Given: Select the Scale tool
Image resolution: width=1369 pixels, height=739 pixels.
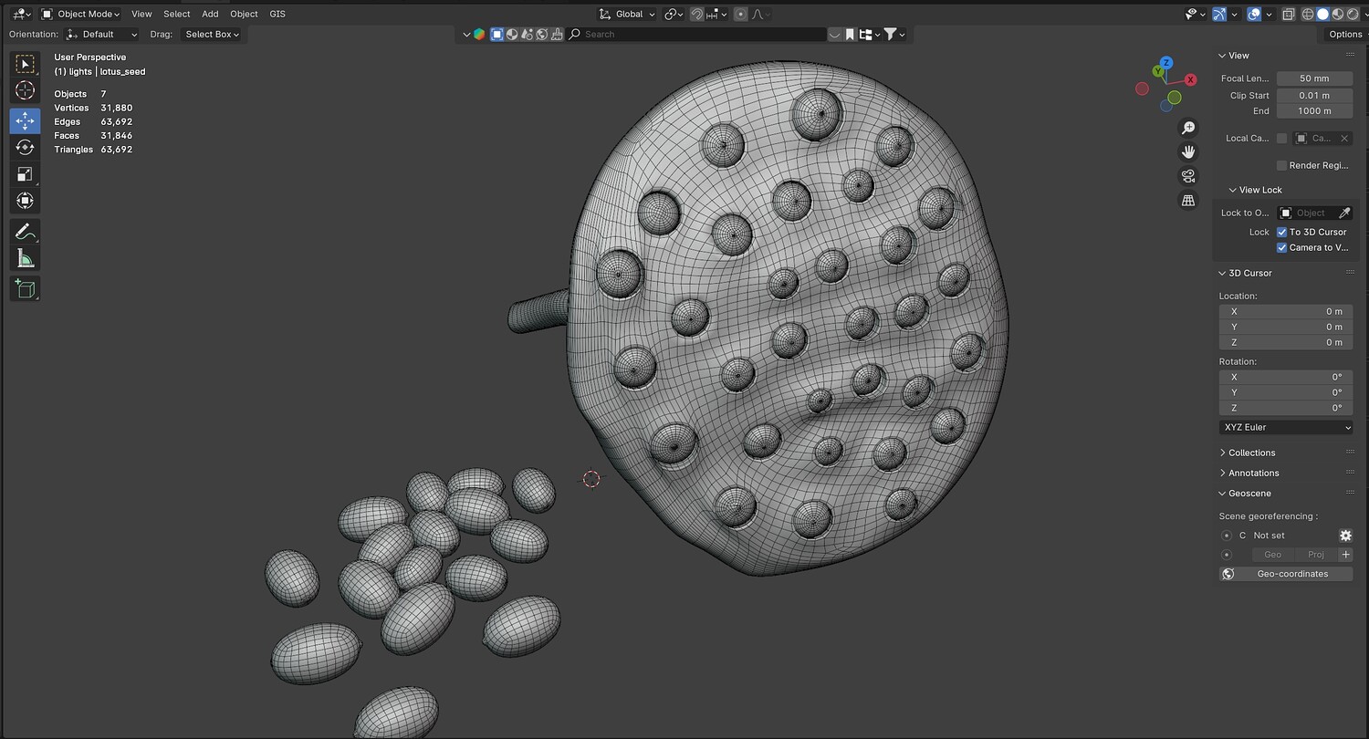Looking at the screenshot, I should (x=25, y=174).
